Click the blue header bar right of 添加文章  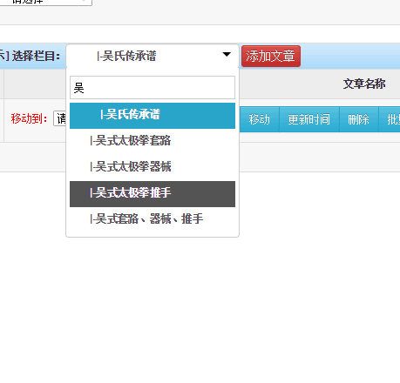click(350, 56)
